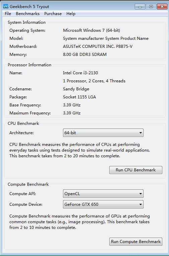Minimize the Geekbench window

coord(140,7)
